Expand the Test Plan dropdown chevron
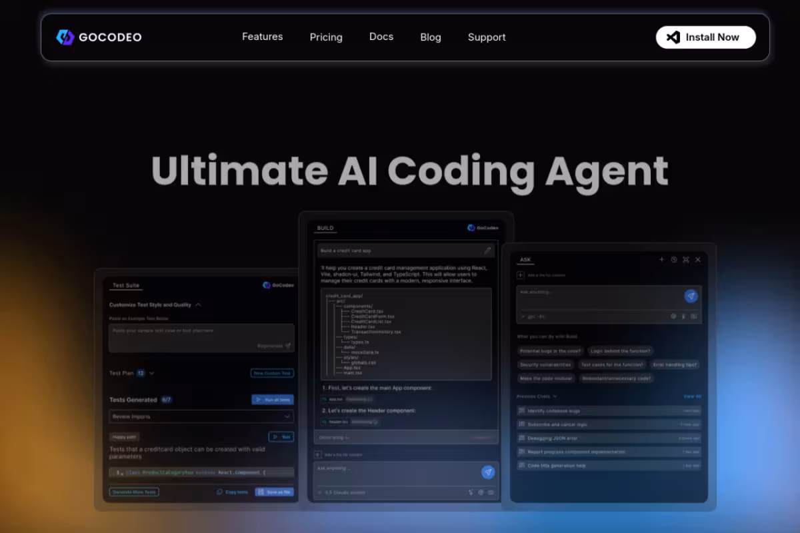This screenshot has width=800, height=533. tap(152, 374)
